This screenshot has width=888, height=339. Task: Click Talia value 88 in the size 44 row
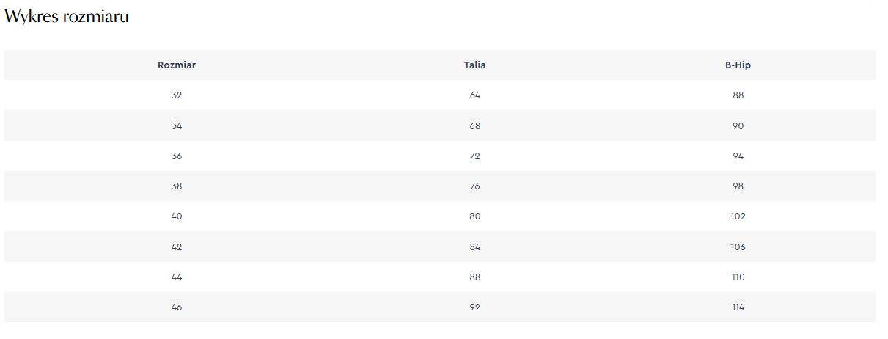[475, 277]
